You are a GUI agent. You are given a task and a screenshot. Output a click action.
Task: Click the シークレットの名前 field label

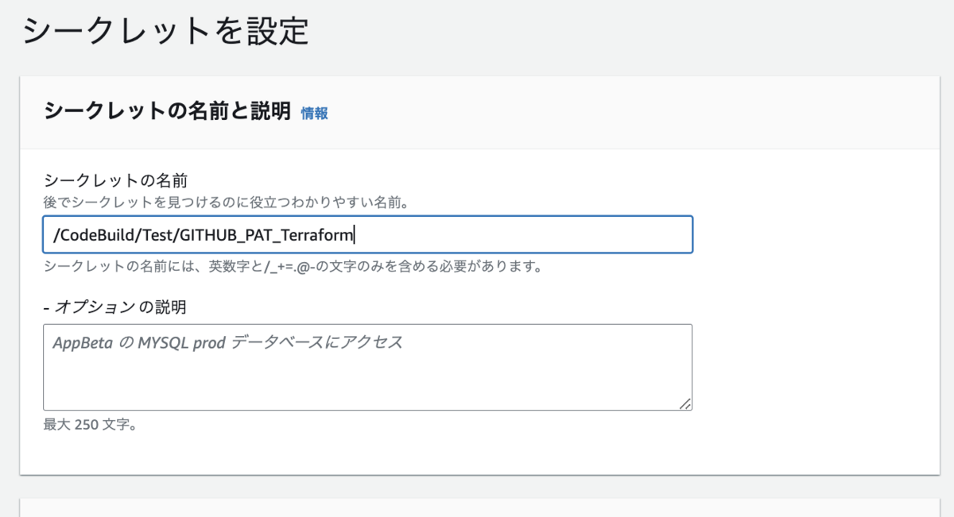(115, 180)
